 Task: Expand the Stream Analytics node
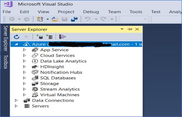coord(25,89)
